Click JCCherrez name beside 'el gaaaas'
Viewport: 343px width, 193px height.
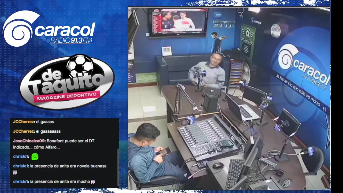(x=24, y=122)
